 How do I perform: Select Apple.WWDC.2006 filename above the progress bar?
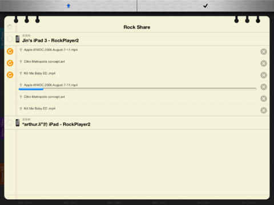click(x=51, y=85)
